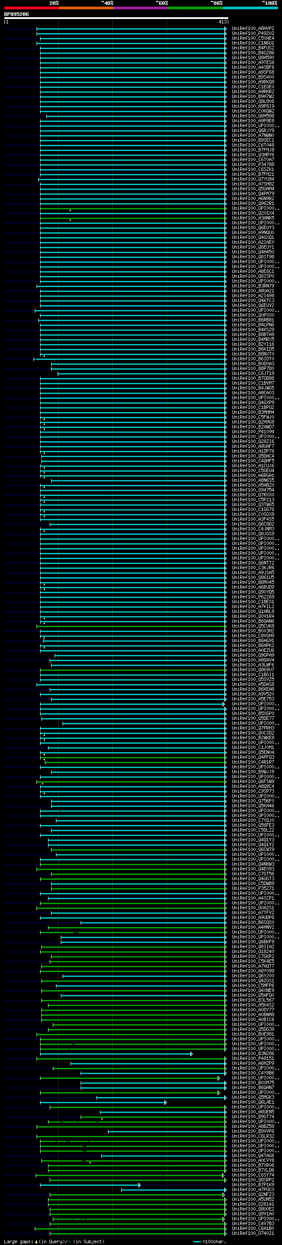
Task: Select the UniRef100_C5P213 label
Action: click(252, 500)
